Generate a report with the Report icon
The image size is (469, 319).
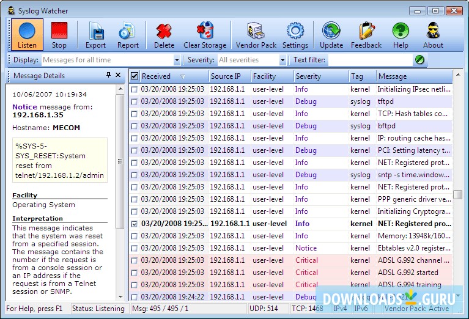pyautogui.click(x=128, y=34)
